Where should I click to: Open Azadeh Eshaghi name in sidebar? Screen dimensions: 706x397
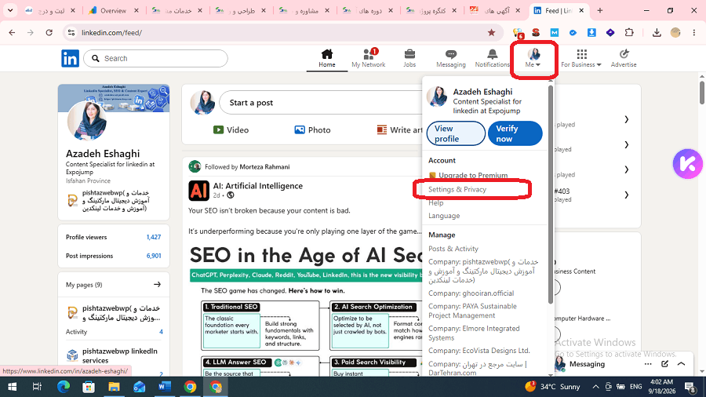(103, 154)
